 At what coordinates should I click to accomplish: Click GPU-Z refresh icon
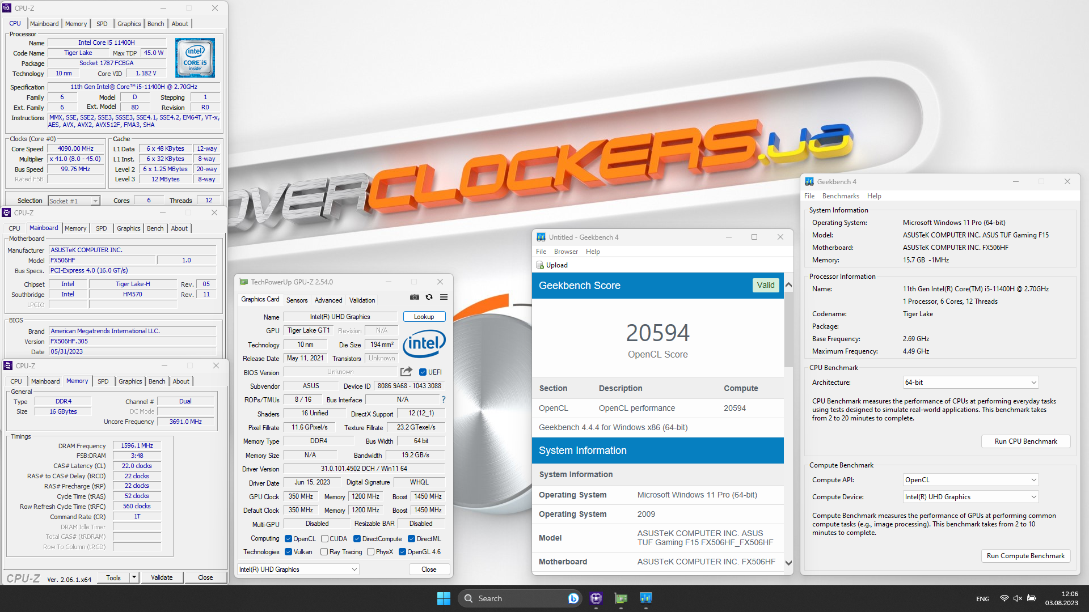[429, 297]
